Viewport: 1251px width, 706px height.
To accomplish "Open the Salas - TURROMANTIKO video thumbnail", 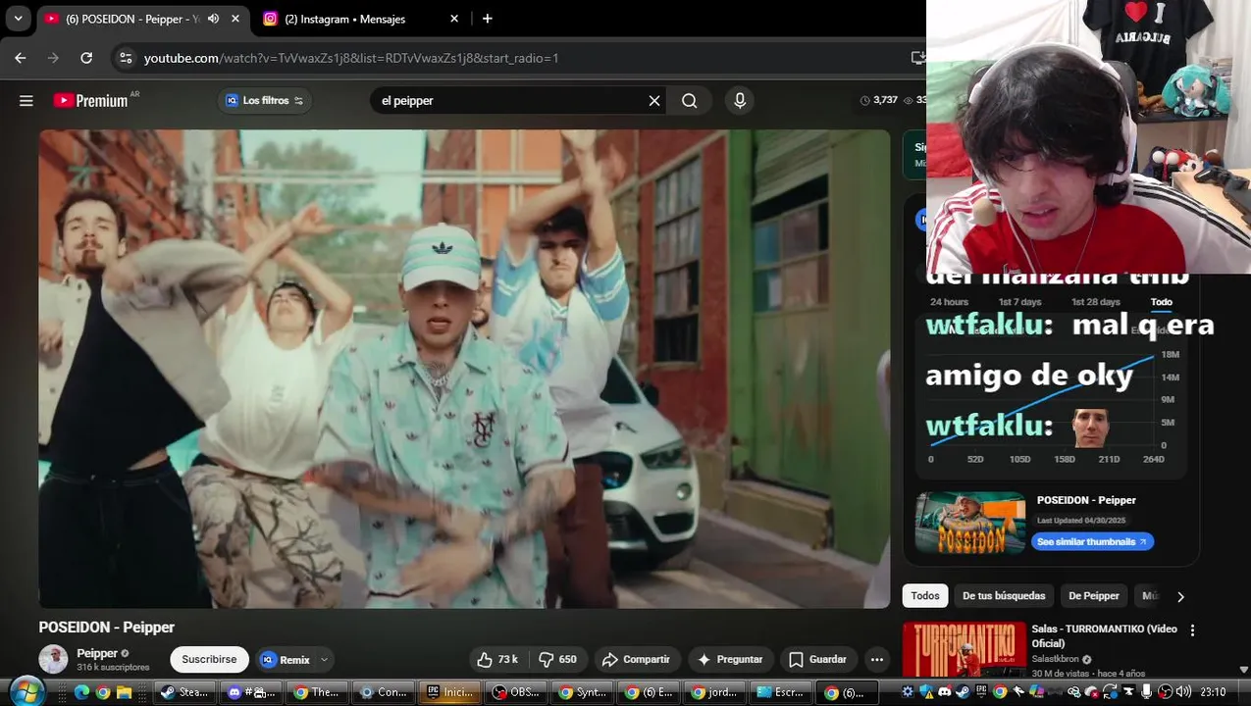I will point(964,649).
